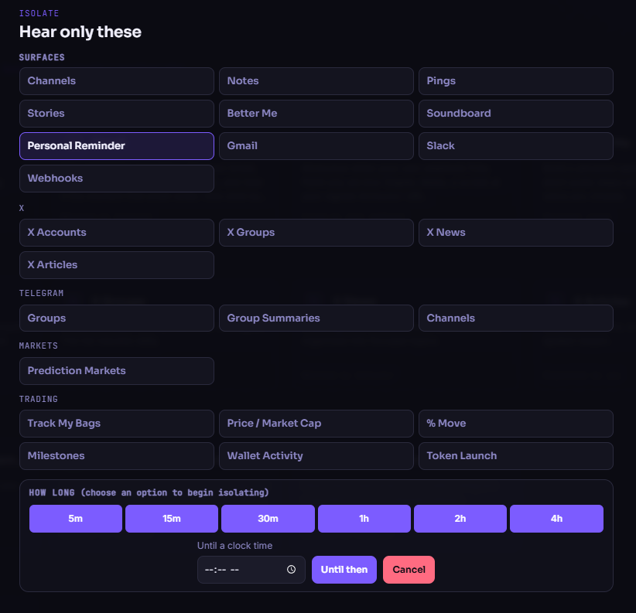Toggle the Soundboard surface option
Screen dimensions: 636x613
click(515, 114)
